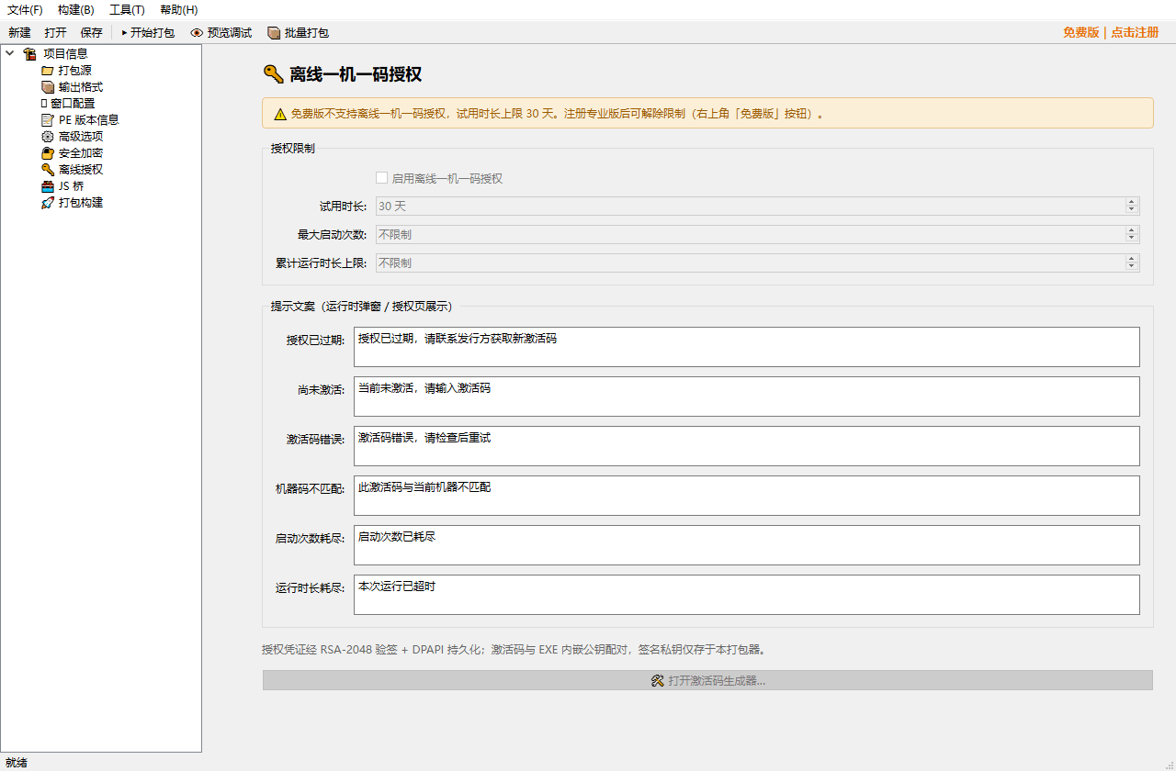
Task: Select the 高级选项 gear icon
Action: [x=48, y=137]
